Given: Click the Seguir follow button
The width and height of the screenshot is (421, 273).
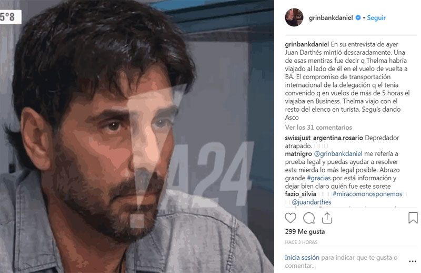Looking at the screenshot, I should [x=376, y=18].
